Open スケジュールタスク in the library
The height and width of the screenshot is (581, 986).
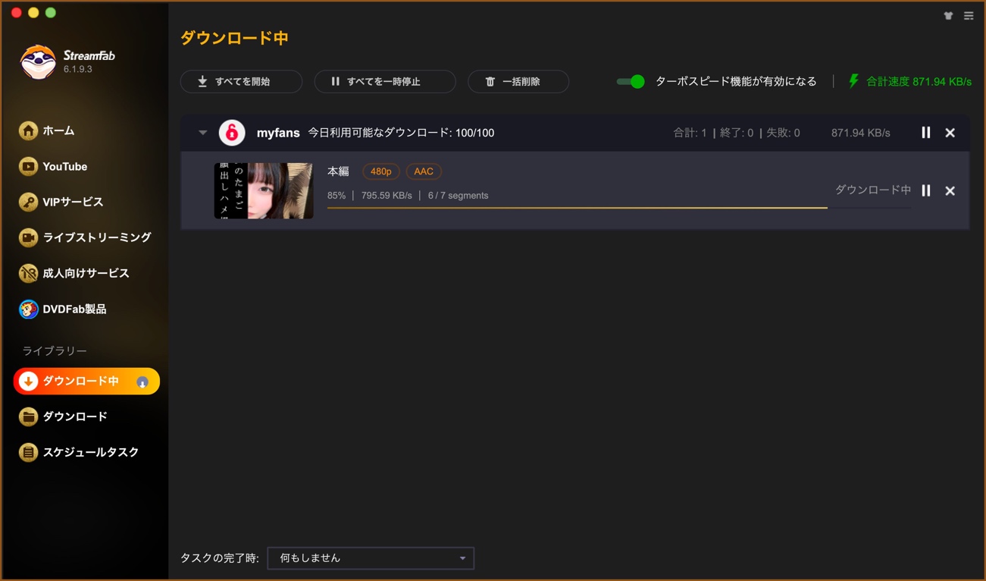79,452
